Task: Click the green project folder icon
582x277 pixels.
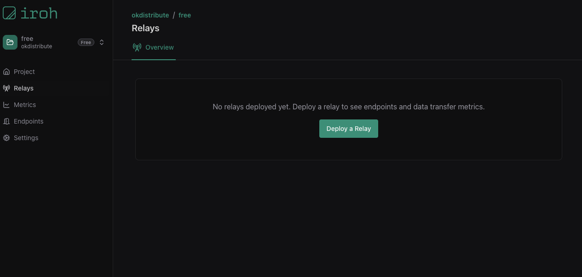Action: point(10,42)
